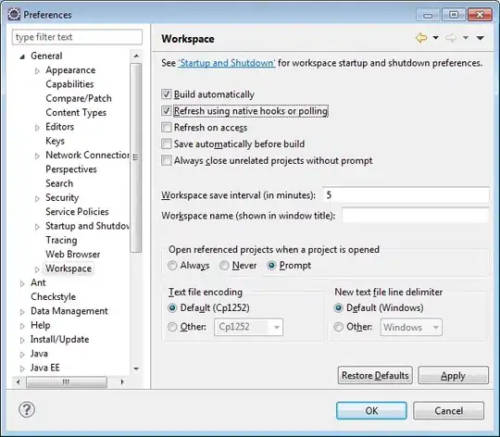The height and width of the screenshot is (437, 500).
Task: Expand the Data Management tree node
Action: (22, 312)
